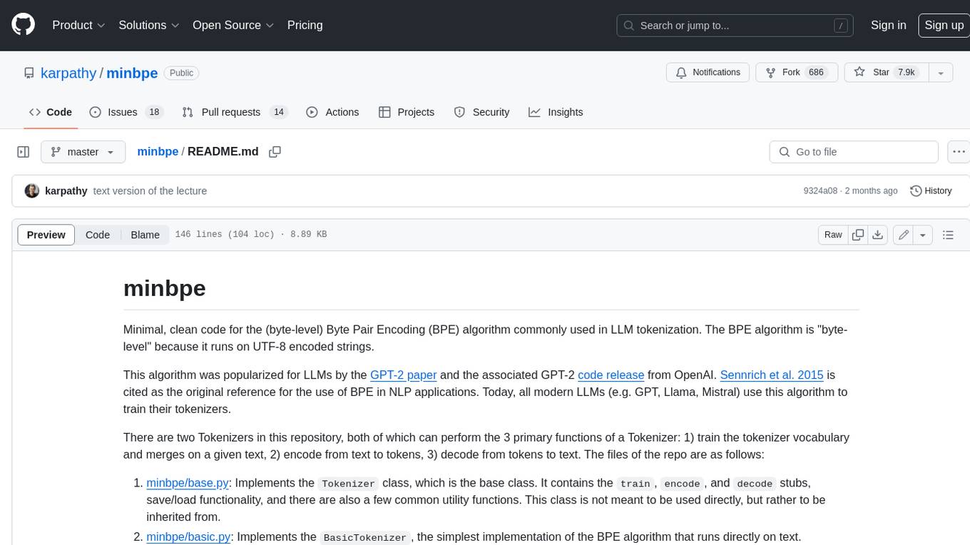Expand the Open Source menu
Image resolution: width=970 pixels, height=545 pixels.
click(x=233, y=25)
